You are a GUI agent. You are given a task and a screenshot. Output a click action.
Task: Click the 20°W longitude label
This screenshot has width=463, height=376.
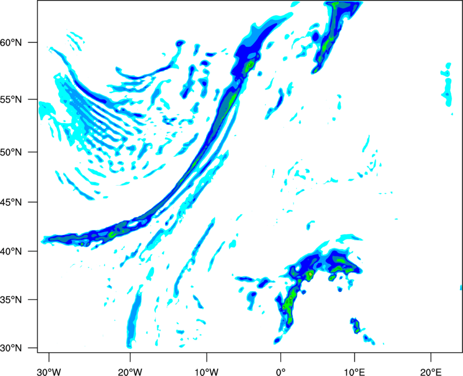(130, 372)
